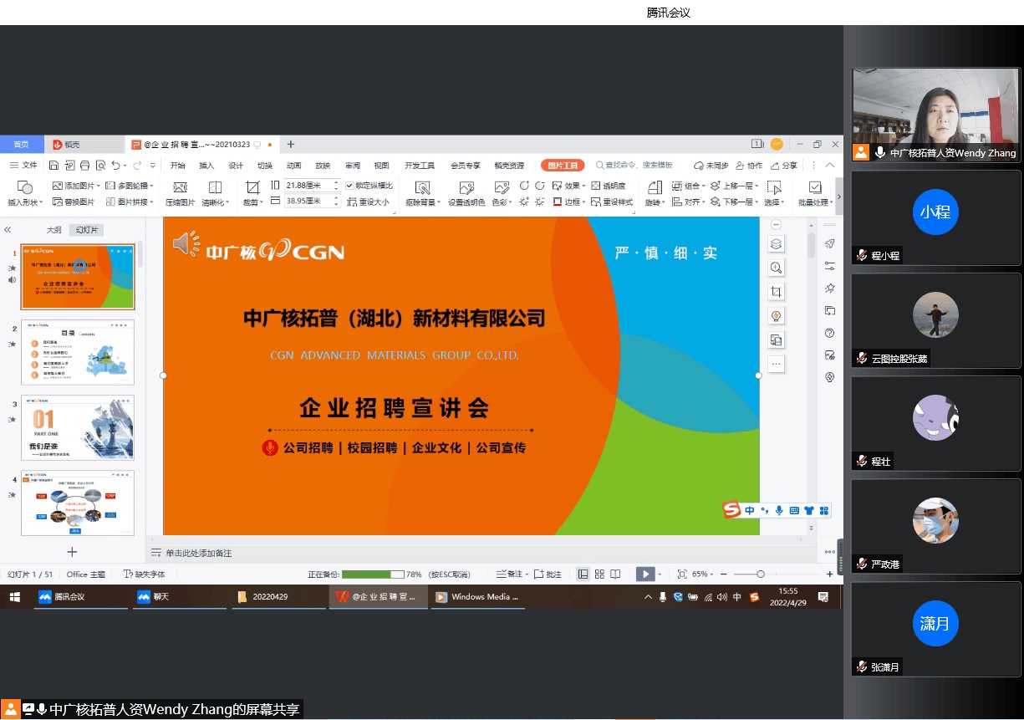Click the crop icon in floating toolbar
Image resolution: width=1024 pixels, height=720 pixels.
776,292
